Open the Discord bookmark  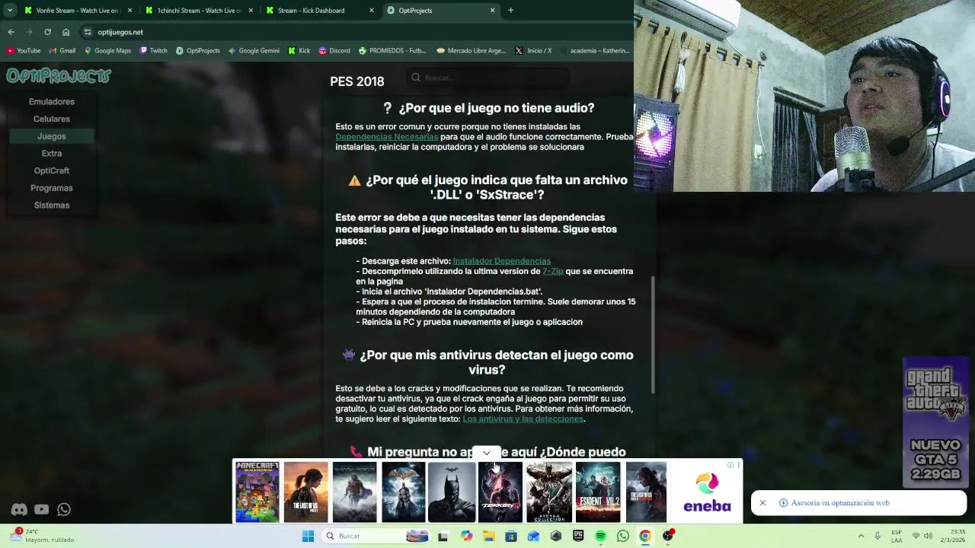[x=334, y=51]
